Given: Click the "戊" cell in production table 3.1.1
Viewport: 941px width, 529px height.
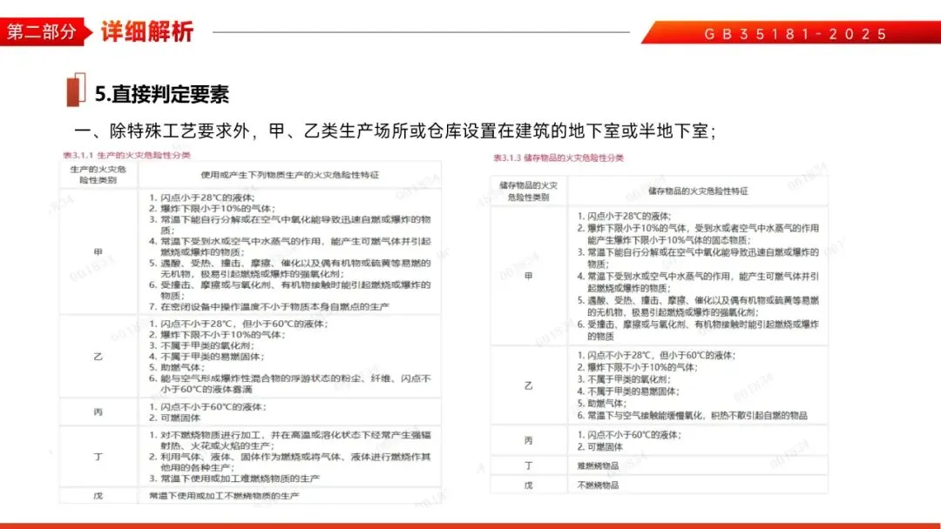Looking at the screenshot, I should click(98, 496).
